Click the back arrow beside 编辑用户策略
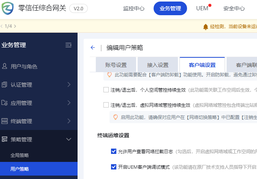 (x=93, y=48)
